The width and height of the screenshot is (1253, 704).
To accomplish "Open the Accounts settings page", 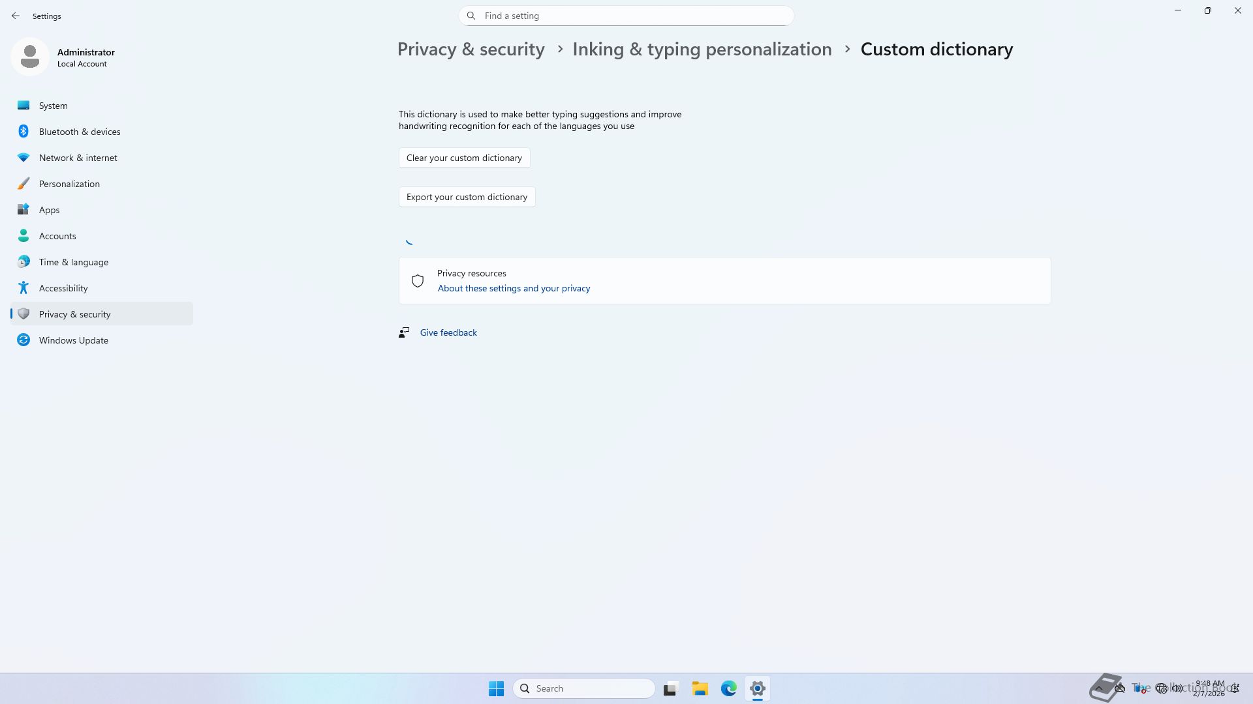I will coord(57,236).
